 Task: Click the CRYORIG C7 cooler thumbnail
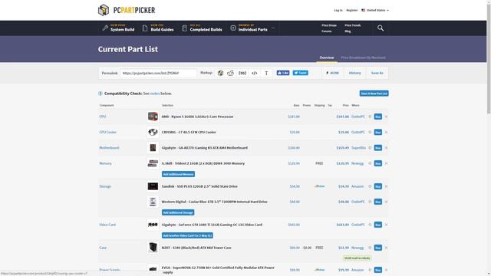click(x=153, y=132)
